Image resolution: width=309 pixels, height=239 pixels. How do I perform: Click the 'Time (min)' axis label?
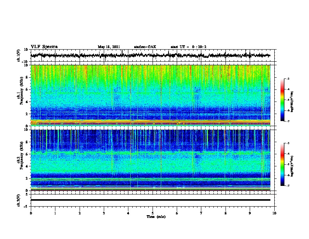coord(156,217)
